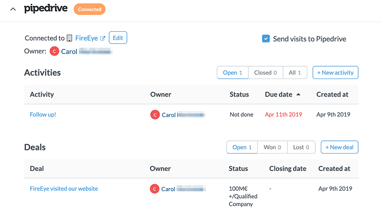Image resolution: width=382 pixels, height=221 pixels.
Task: Click the Activities section heading
Action: point(42,73)
